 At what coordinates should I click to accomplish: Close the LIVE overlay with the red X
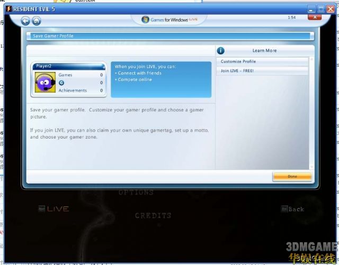point(315,17)
